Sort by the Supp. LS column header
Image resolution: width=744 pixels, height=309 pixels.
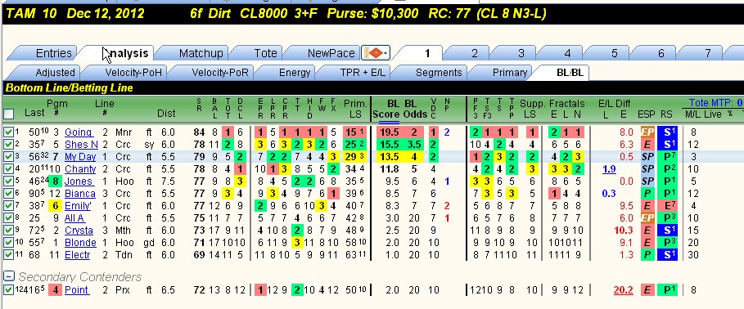point(532,109)
